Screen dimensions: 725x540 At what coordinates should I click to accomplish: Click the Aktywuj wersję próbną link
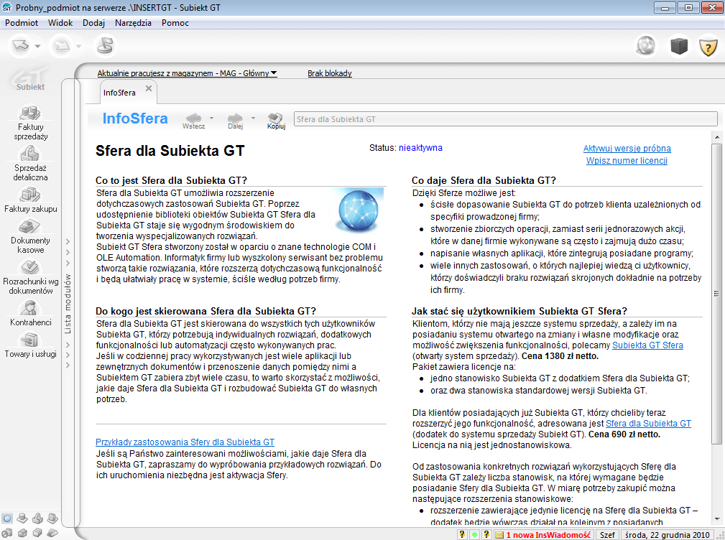[x=627, y=149]
